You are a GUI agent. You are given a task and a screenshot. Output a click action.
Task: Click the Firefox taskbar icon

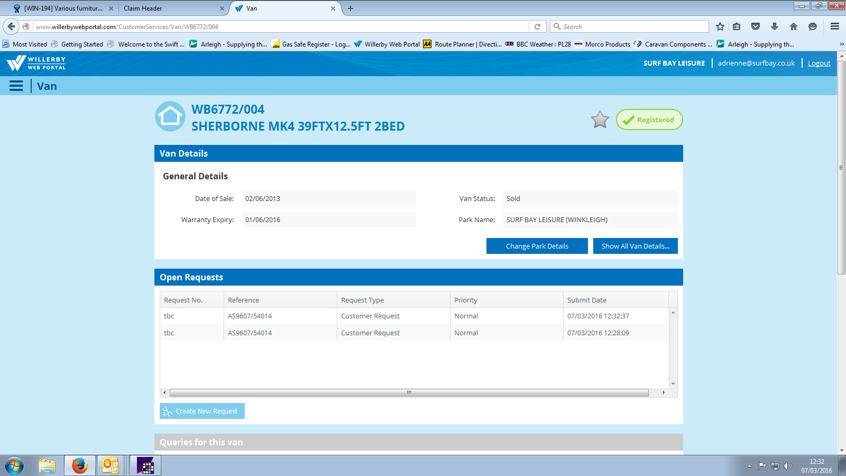(80, 466)
